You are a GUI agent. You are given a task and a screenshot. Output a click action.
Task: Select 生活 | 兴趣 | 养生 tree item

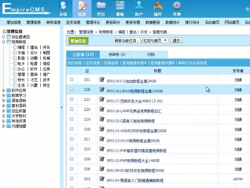tap(34, 85)
